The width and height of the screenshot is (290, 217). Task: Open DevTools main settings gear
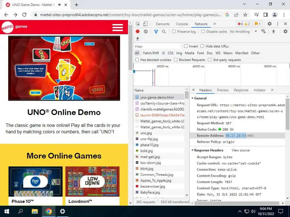(x=270, y=24)
